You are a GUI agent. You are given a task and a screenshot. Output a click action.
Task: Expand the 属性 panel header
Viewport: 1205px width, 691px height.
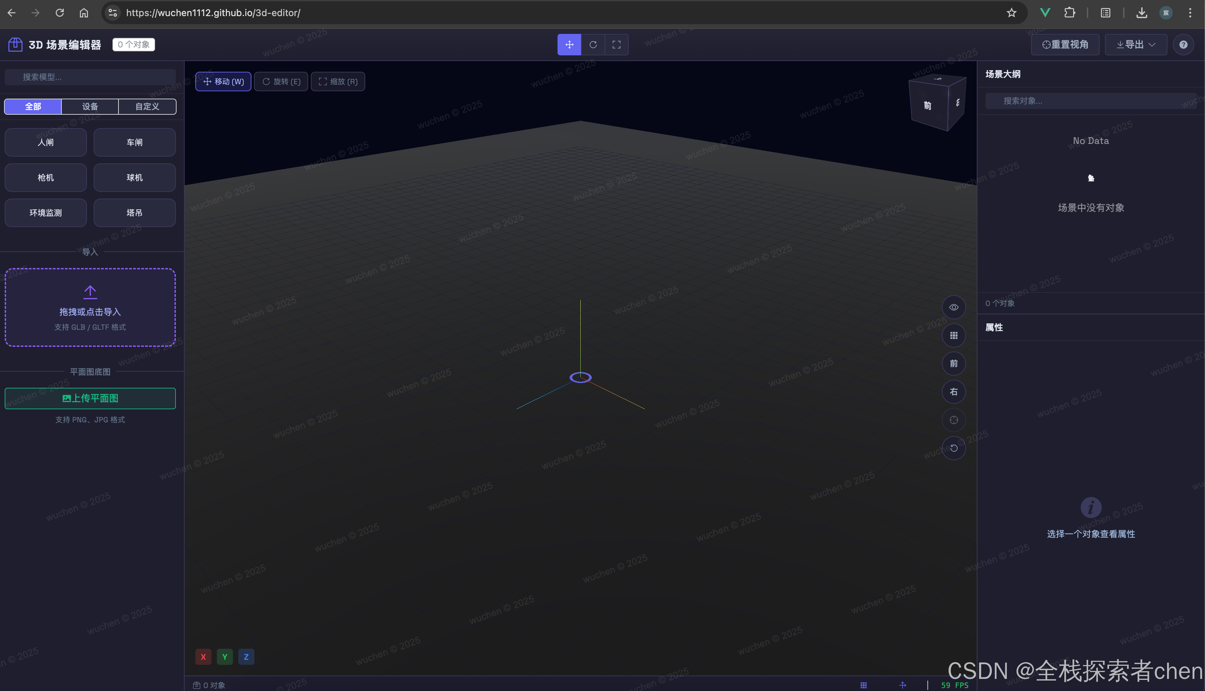(994, 327)
